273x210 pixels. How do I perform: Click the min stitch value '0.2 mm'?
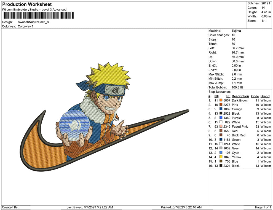(237, 79)
